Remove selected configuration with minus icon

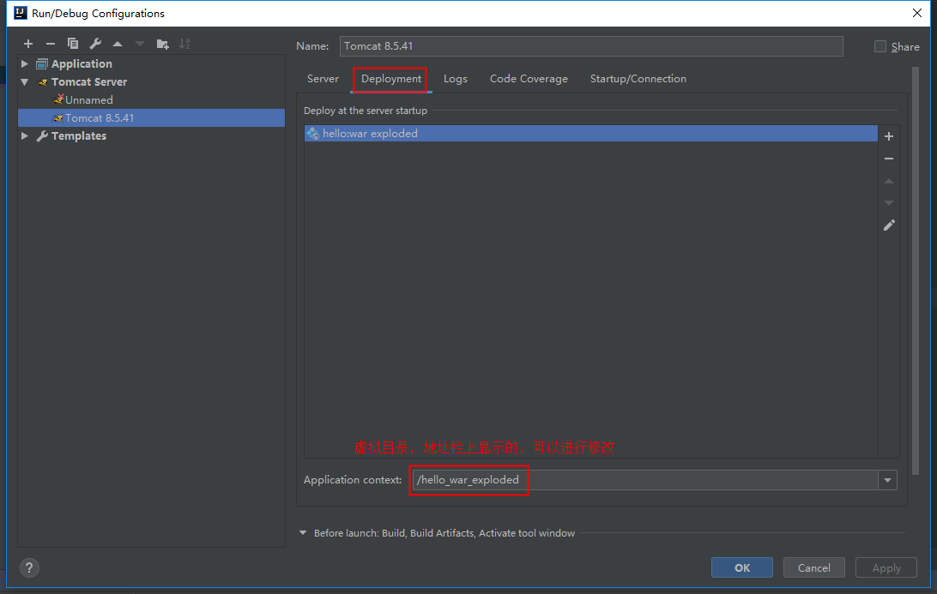[51, 44]
